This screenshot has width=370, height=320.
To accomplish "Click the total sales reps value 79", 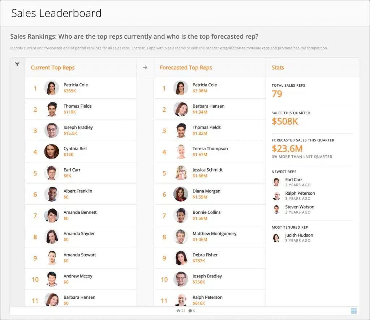I will pyautogui.click(x=277, y=94).
